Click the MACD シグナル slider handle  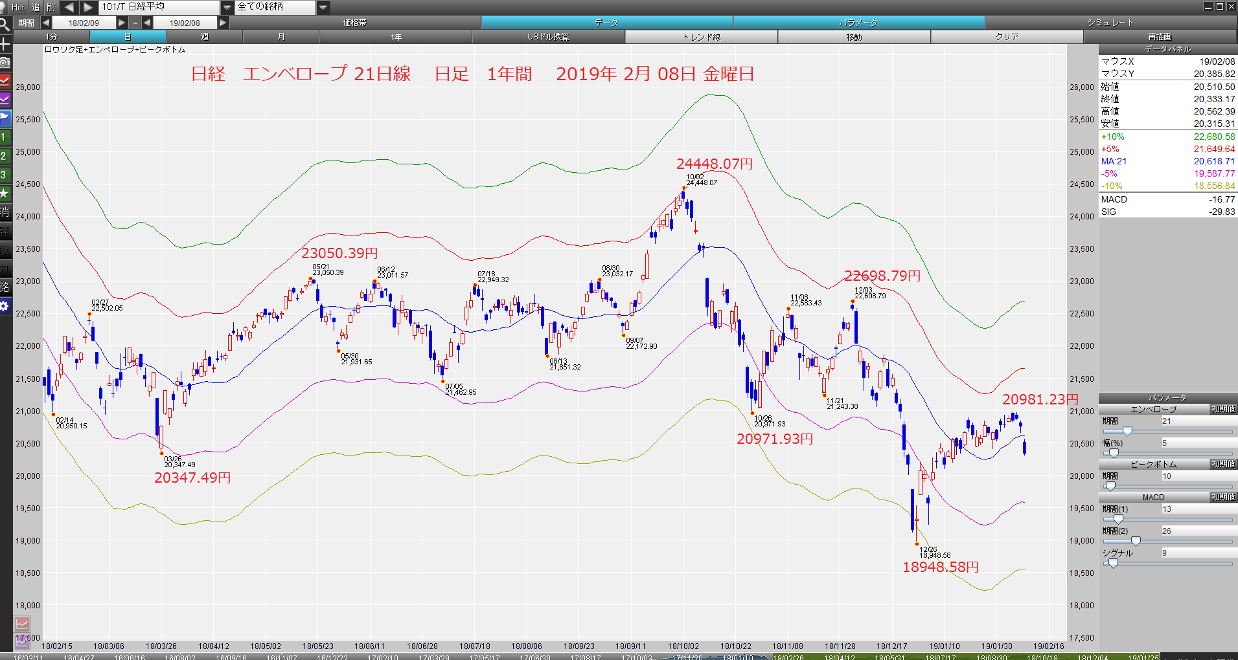(x=1113, y=563)
